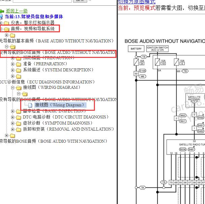The image size is (205, 204).
Task: Open 带导航的BOSE音频 (BOSE AUDIO WITH NAVIGATION)
Action: click(x=54, y=141)
